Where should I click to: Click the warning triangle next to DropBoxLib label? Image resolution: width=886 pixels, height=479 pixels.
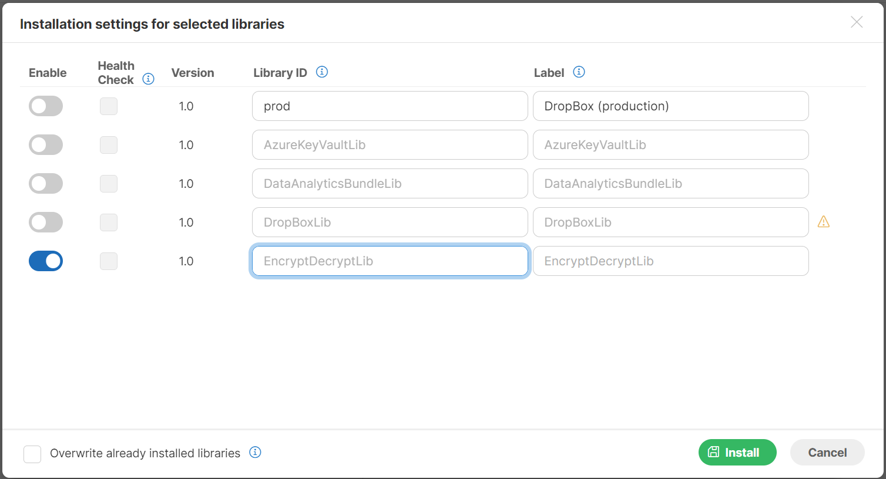824,222
